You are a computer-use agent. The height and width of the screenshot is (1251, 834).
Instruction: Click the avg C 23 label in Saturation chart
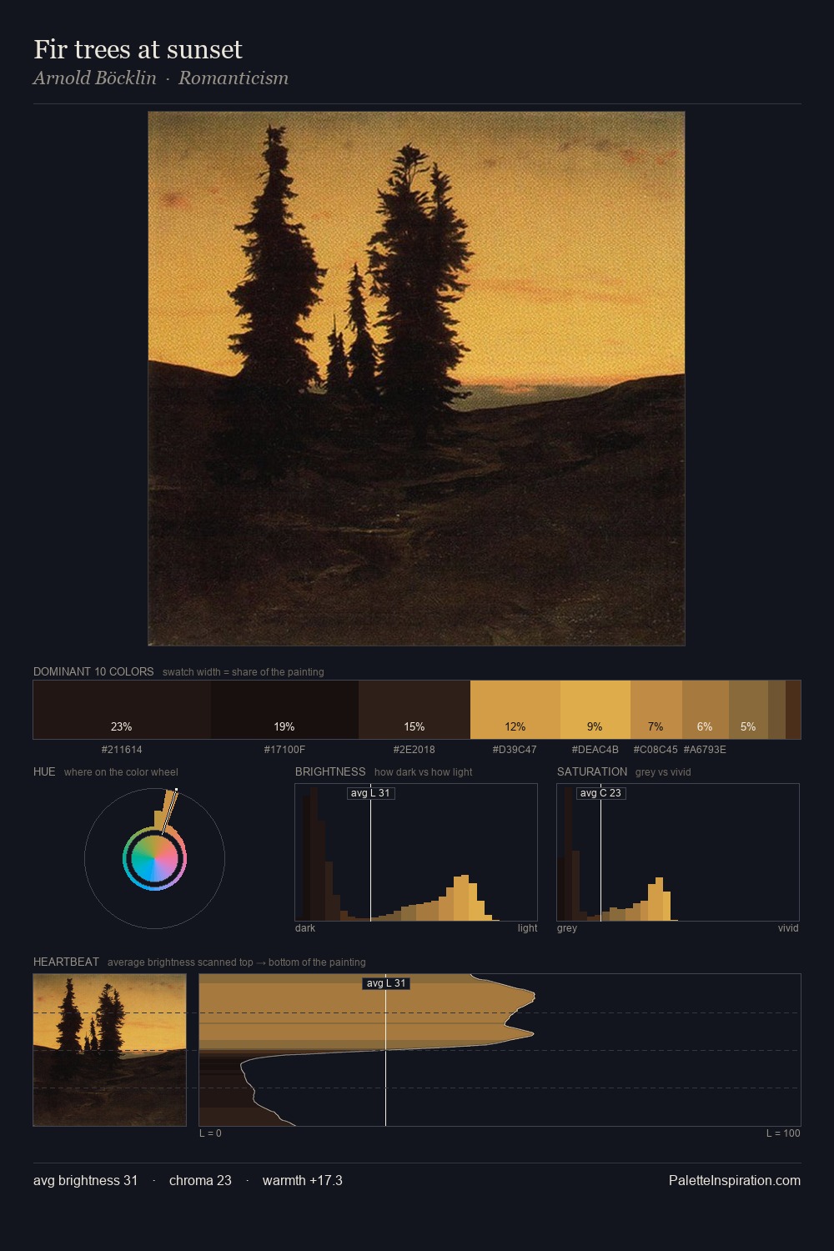600,793
